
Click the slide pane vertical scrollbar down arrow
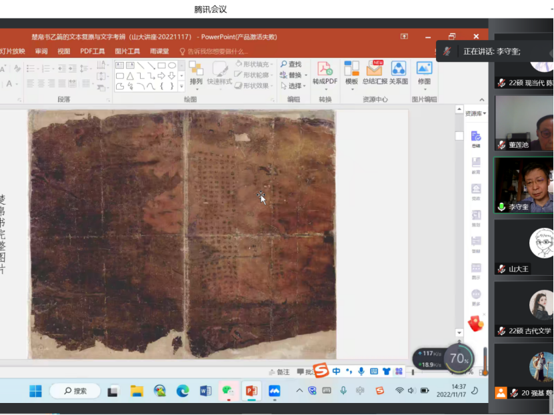[x=459, y=332]
